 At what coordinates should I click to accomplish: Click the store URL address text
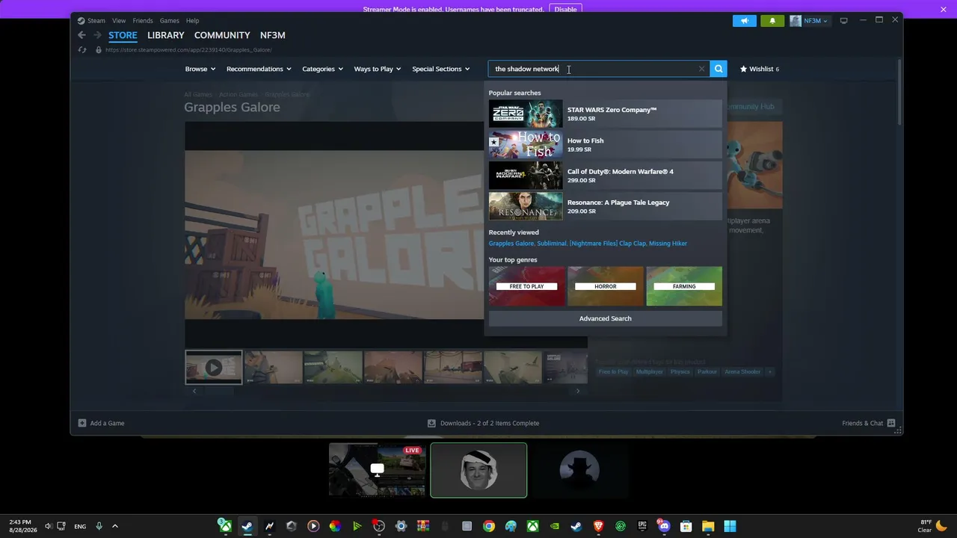tap(188, 50)
